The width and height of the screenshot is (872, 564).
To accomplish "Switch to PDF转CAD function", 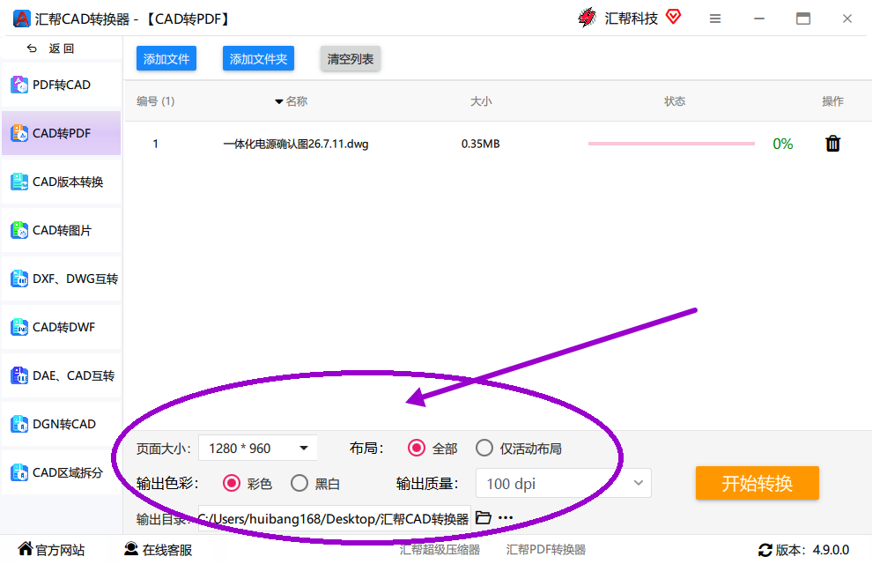I will (x=62, y=85).
